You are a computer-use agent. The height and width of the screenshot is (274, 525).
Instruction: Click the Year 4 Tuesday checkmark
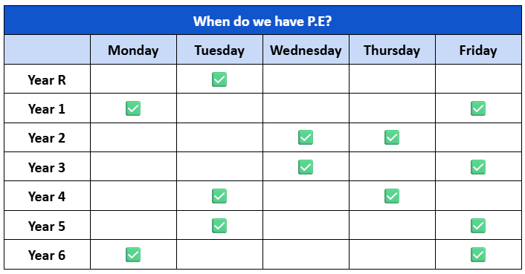[x=219, y=196]
